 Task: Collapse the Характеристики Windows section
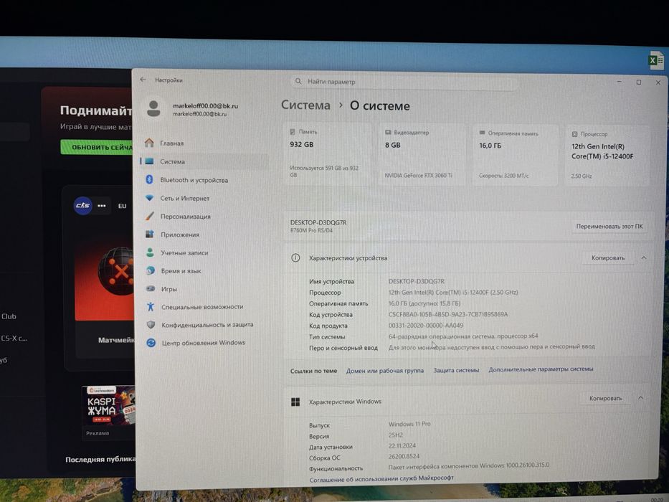pyautogui.click(x=641, y=398)
